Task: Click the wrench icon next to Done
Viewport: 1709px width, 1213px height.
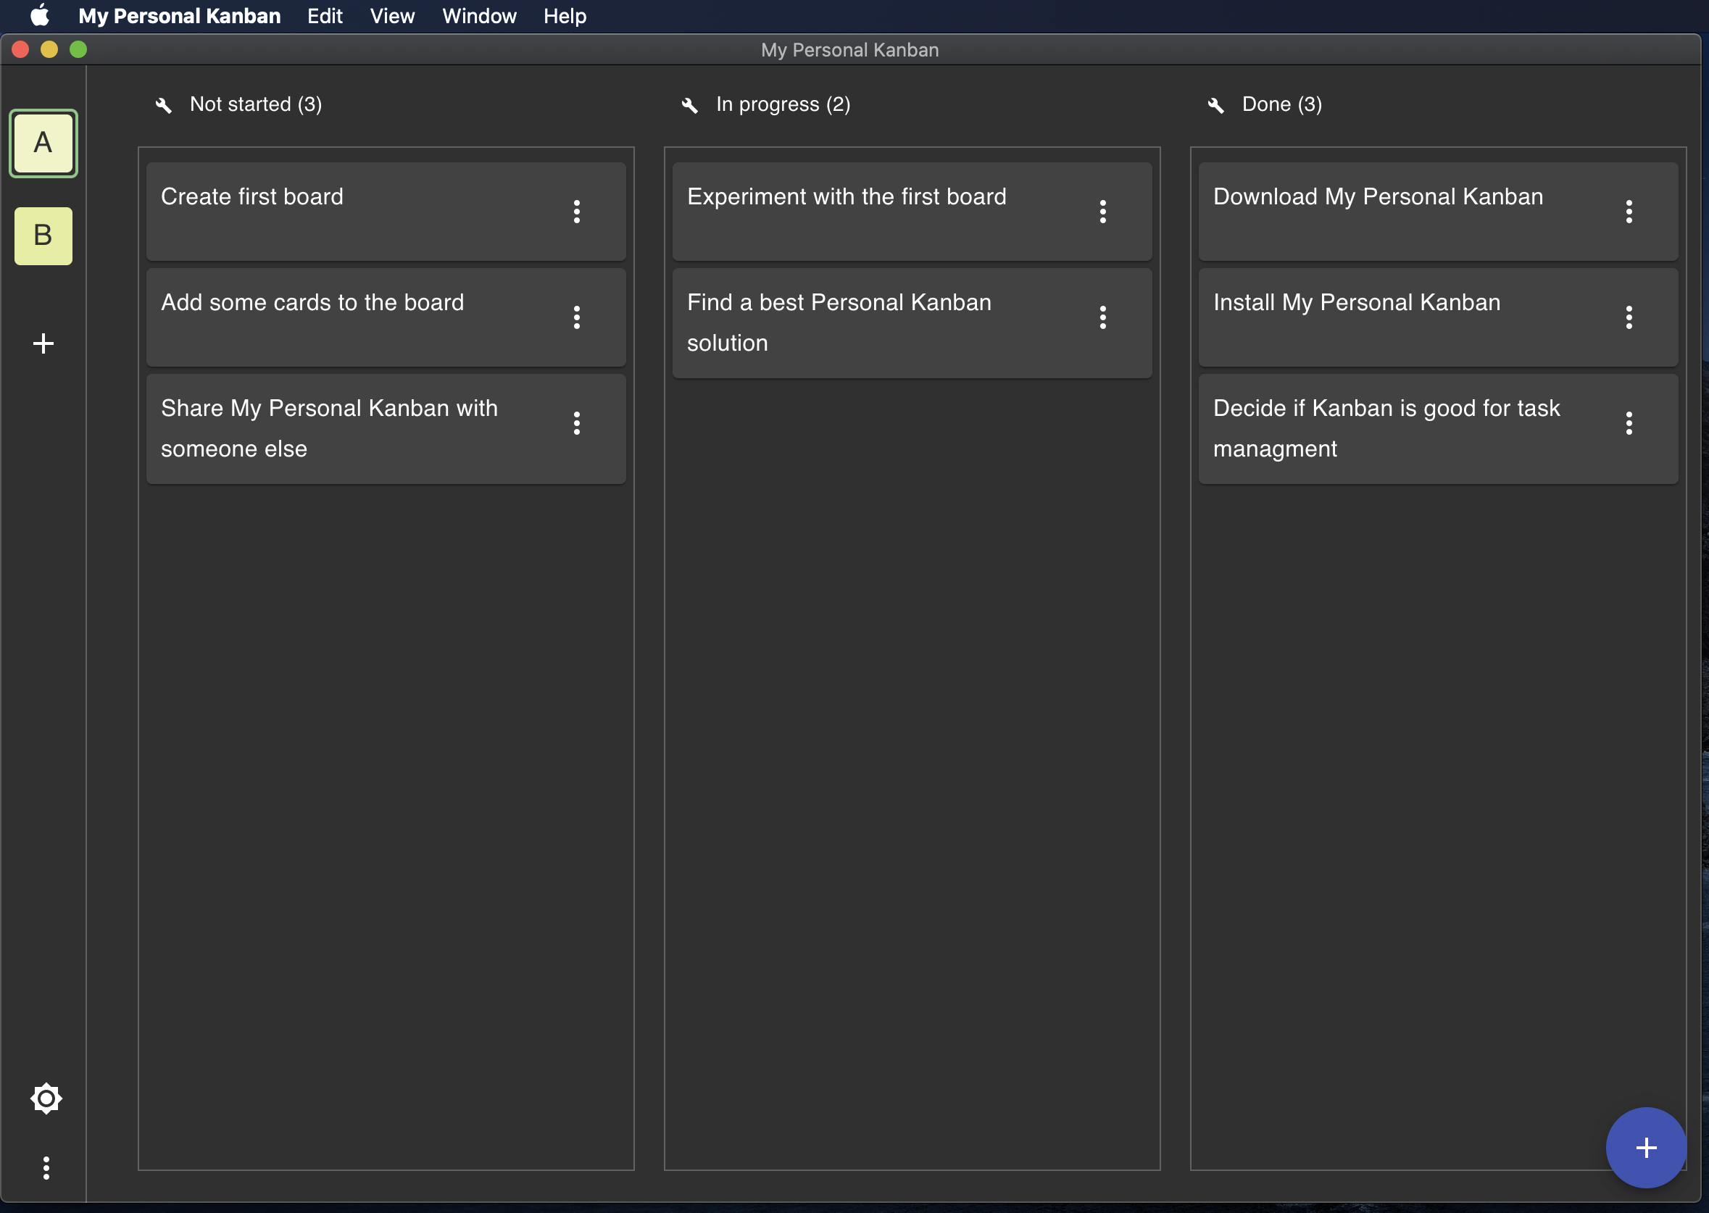Action: click(x=1215, y=105)
